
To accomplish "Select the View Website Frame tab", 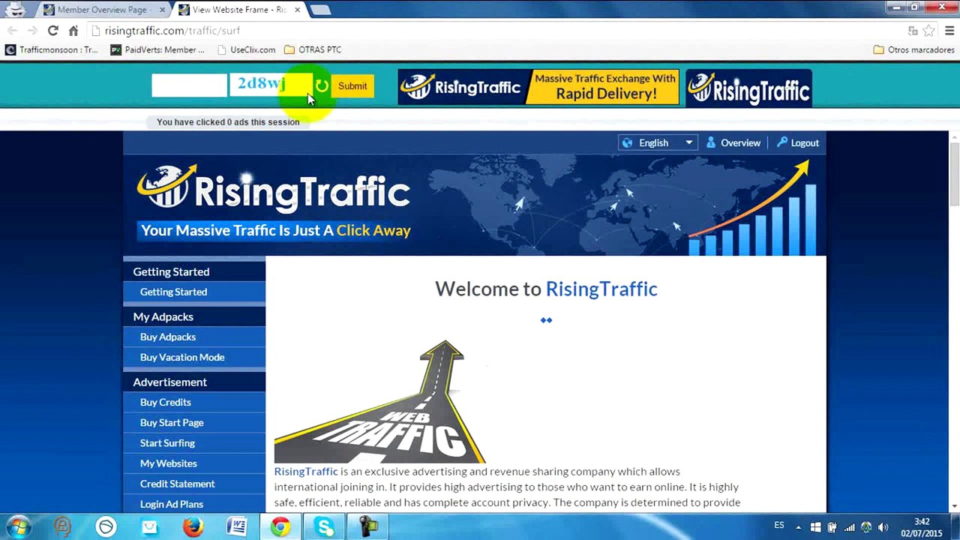I will pos(238,10).
